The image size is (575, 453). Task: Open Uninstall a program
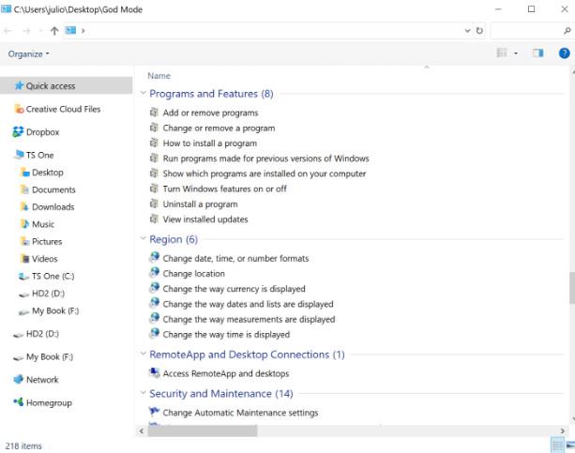(x=200, y=204)
